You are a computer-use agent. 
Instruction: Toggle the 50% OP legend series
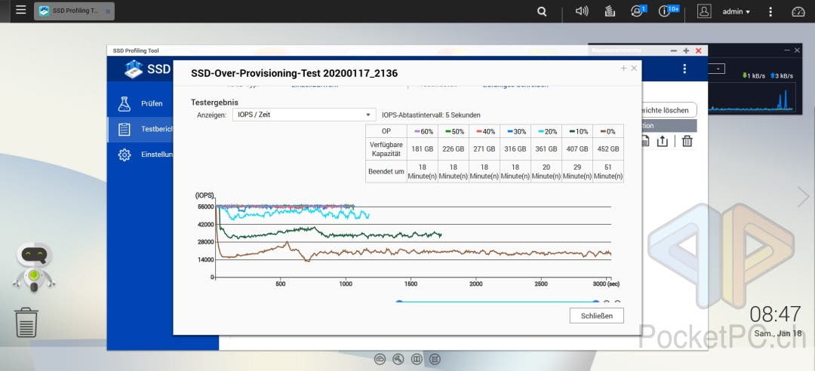click(x=454, y=131)
